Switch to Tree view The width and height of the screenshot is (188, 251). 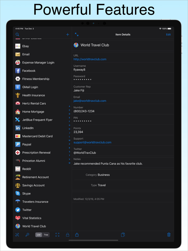(46, 235)
